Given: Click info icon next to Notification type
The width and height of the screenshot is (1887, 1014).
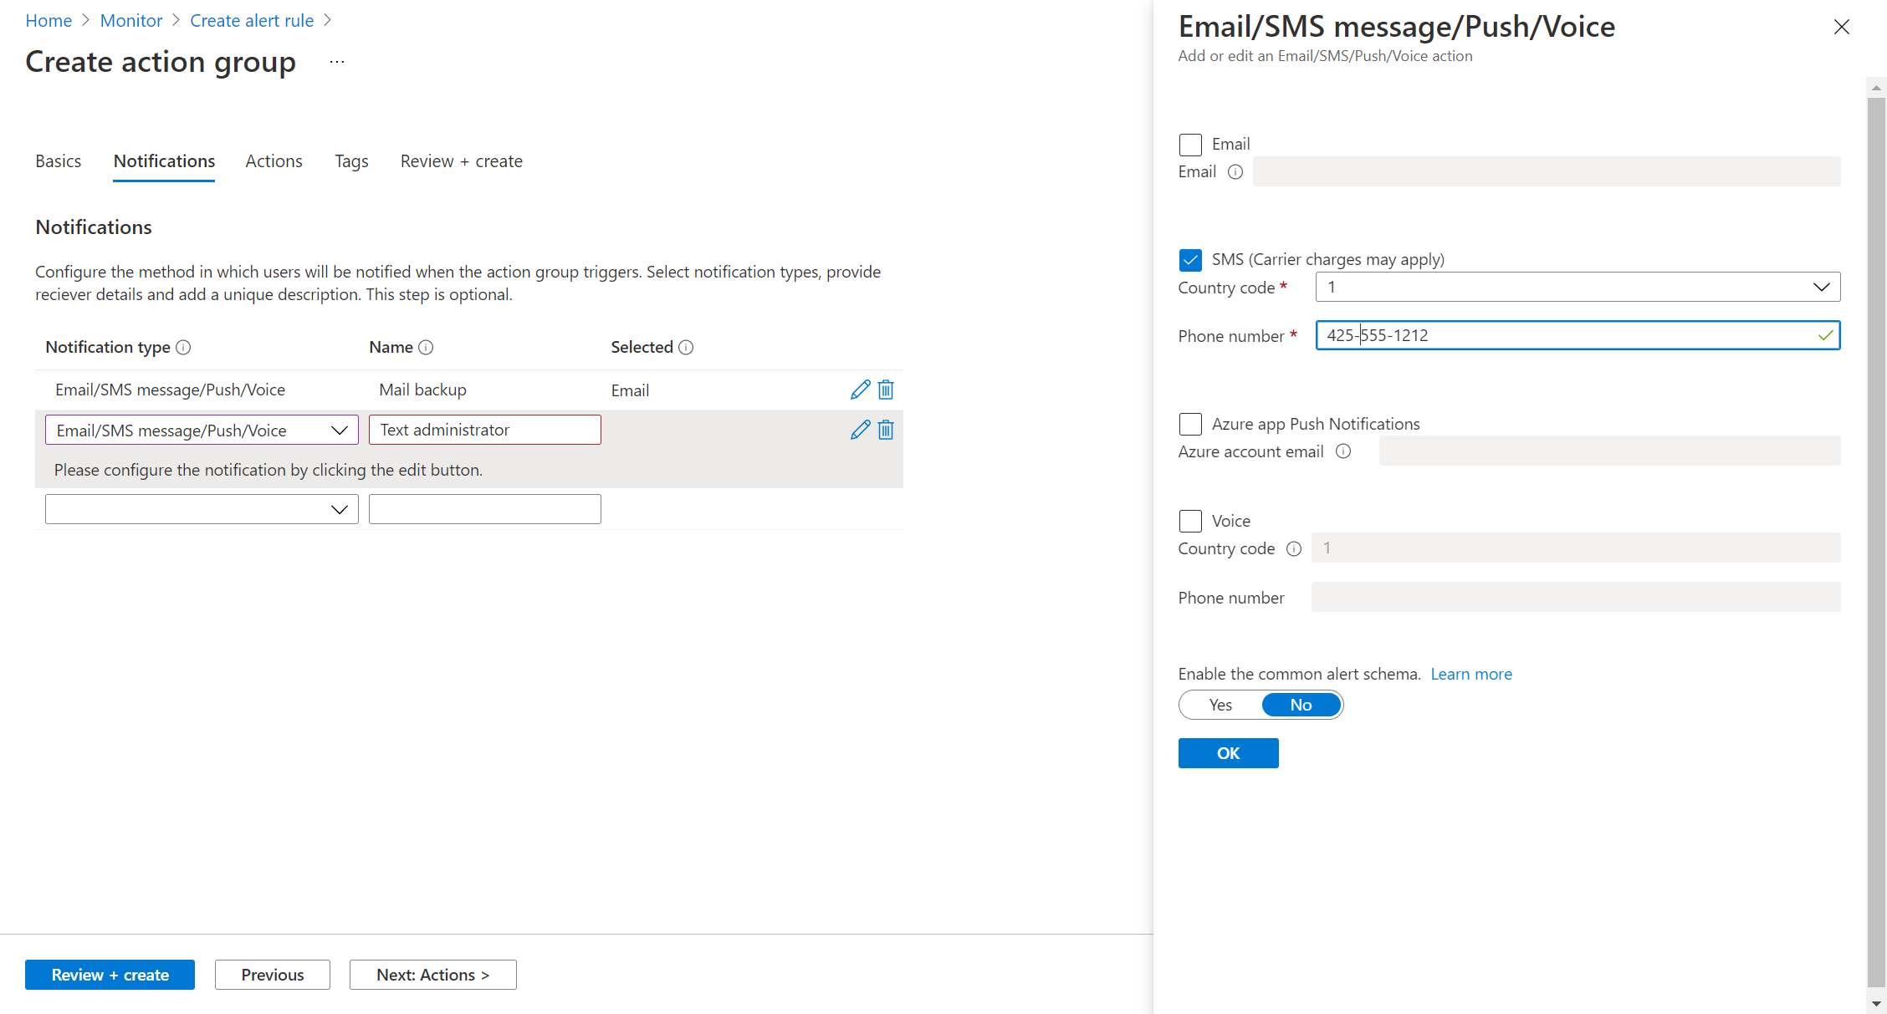Looking at the screenshot, I should (184, 347).
